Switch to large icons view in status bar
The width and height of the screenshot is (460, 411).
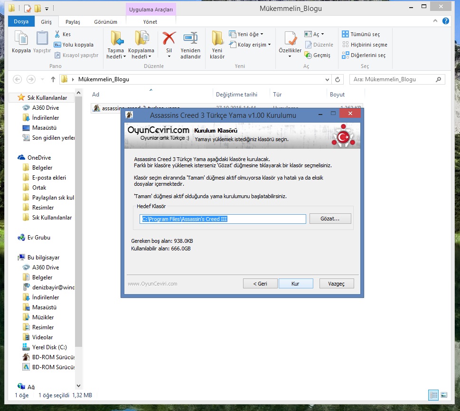tap(444, 395)
